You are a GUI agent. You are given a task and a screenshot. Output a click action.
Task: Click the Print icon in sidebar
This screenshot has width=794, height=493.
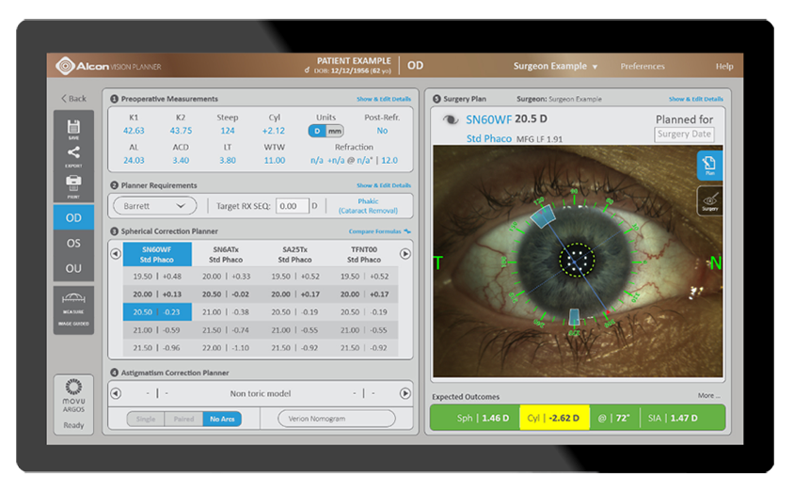tap(73, 186)
